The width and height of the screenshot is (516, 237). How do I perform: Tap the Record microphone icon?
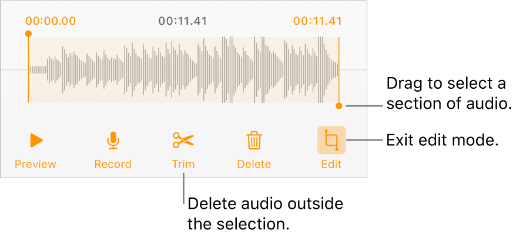(112, 140)
